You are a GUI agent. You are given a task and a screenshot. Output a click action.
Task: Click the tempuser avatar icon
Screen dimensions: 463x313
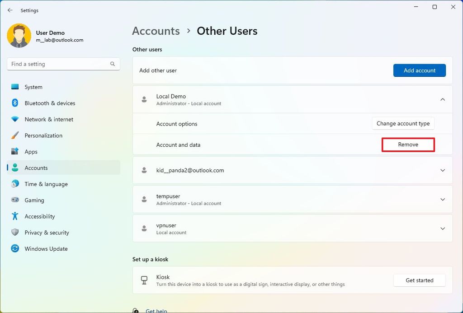tap(144, 200)
